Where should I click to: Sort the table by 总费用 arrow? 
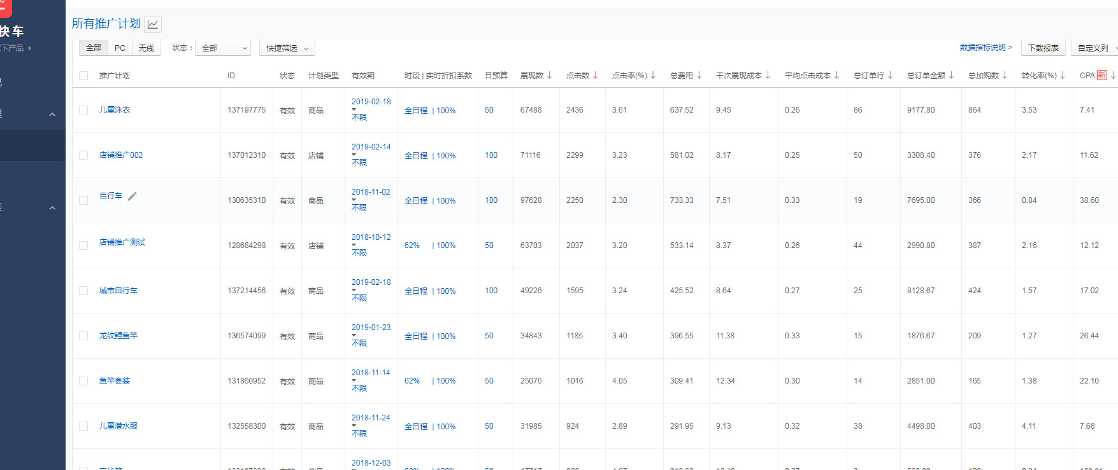(699, 75)
